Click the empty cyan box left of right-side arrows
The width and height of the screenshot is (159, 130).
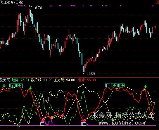108,85
